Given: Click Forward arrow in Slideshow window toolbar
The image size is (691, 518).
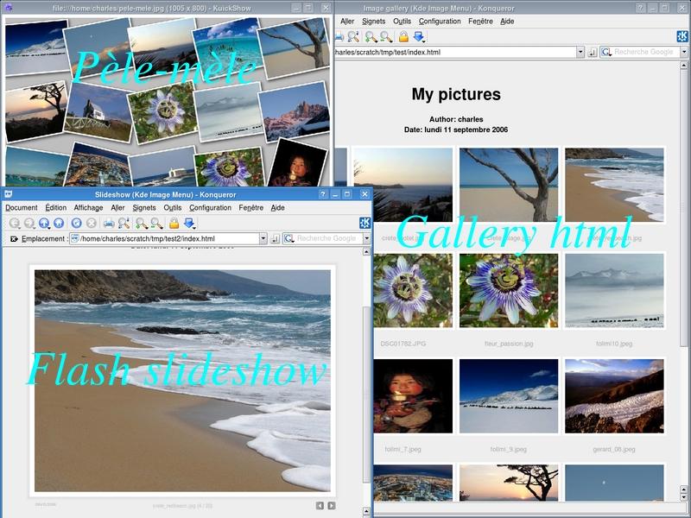Looking at the screenshot, I should (x=29, y=224).
